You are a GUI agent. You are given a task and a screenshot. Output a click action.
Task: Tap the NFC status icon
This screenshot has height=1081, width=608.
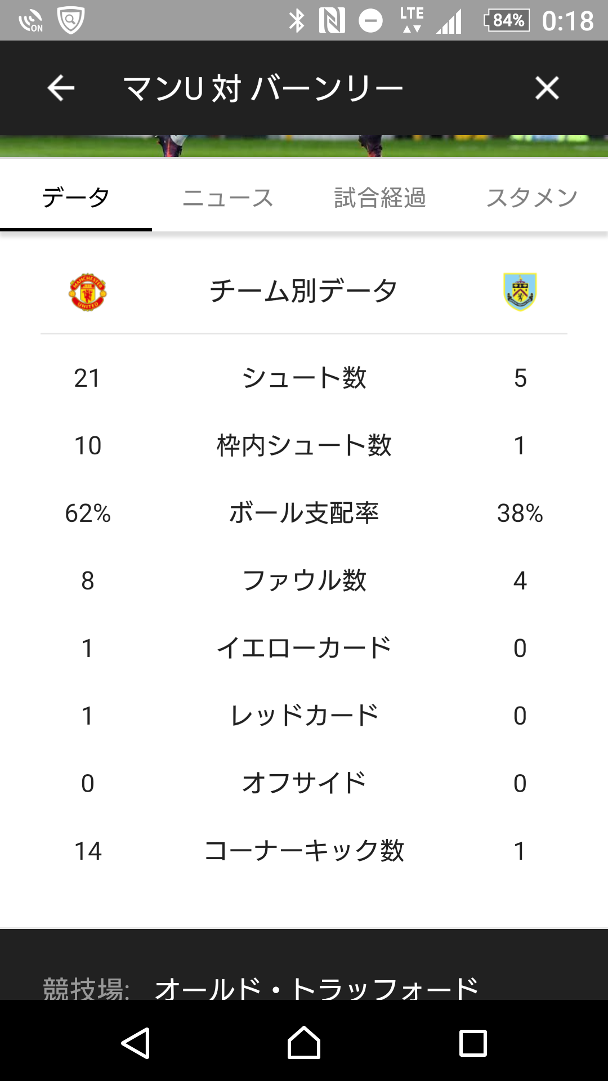pyautogui.click(x=332, y=21)
